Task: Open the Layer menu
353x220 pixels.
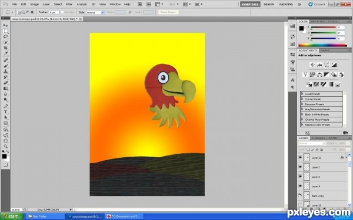Action: click(46, 4)
